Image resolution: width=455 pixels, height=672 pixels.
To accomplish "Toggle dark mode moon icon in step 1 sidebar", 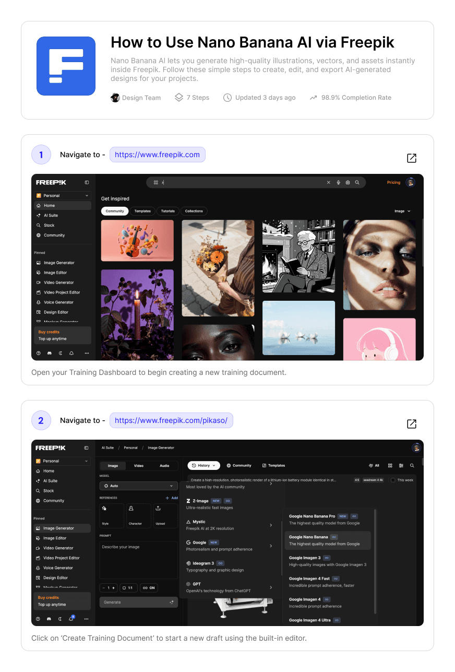I will (x=61, y=353).
